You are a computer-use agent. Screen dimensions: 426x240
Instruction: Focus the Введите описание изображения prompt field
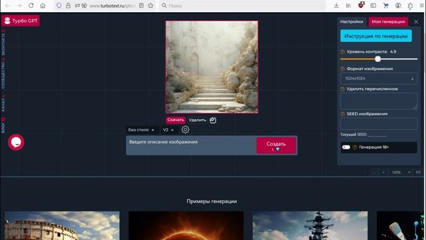[191, 145]
